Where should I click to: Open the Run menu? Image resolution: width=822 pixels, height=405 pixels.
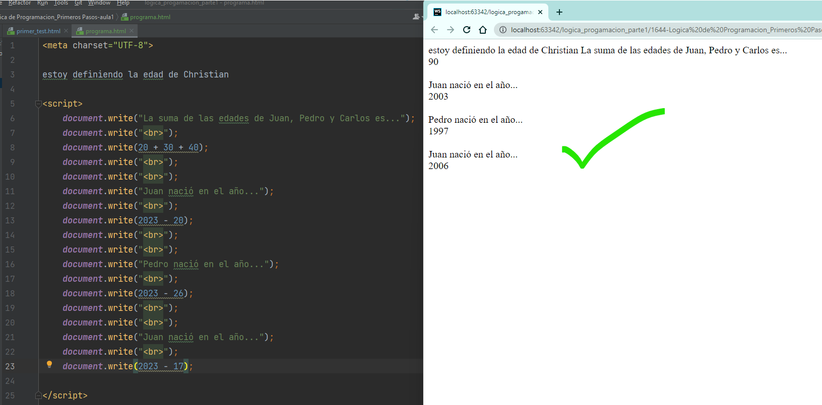[x=43, y=3]
